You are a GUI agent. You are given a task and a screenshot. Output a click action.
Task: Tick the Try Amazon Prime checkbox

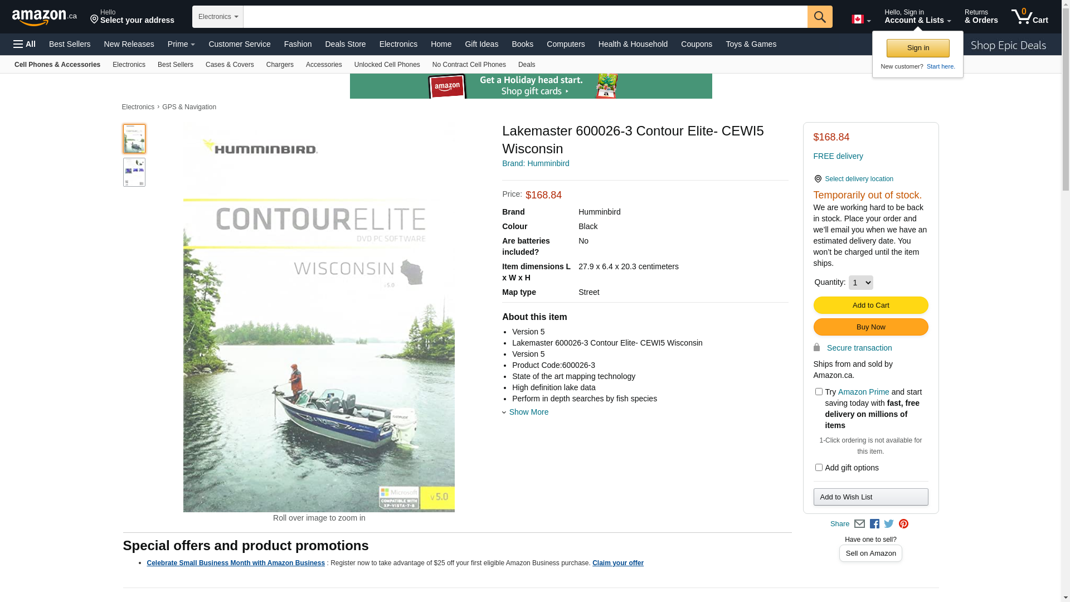pos(819,392)
